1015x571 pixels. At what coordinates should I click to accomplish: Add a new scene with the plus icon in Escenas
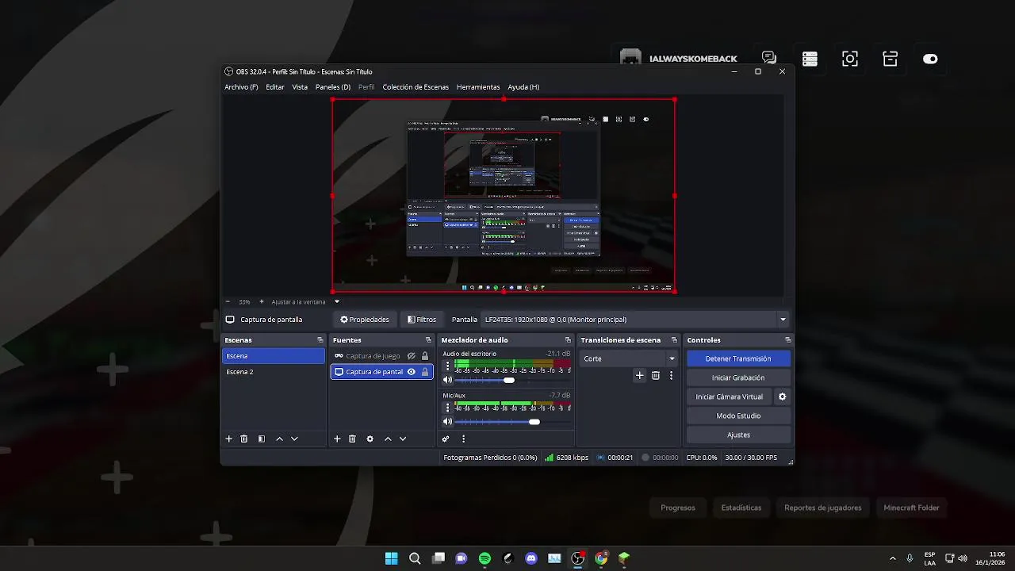click(229, 439)
